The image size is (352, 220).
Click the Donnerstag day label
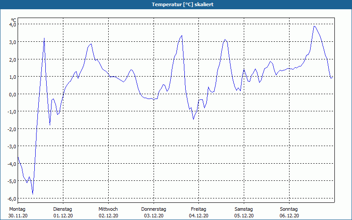tap(154, 209)
